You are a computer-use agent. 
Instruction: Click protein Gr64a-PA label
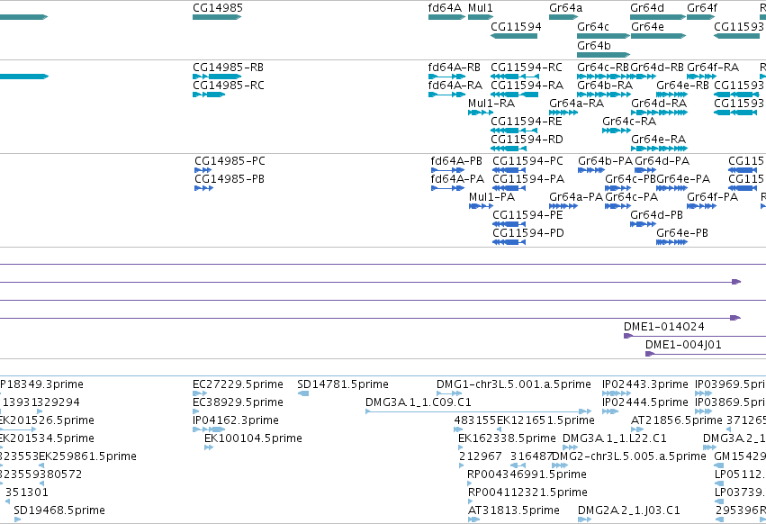click(x=576, y=197)
